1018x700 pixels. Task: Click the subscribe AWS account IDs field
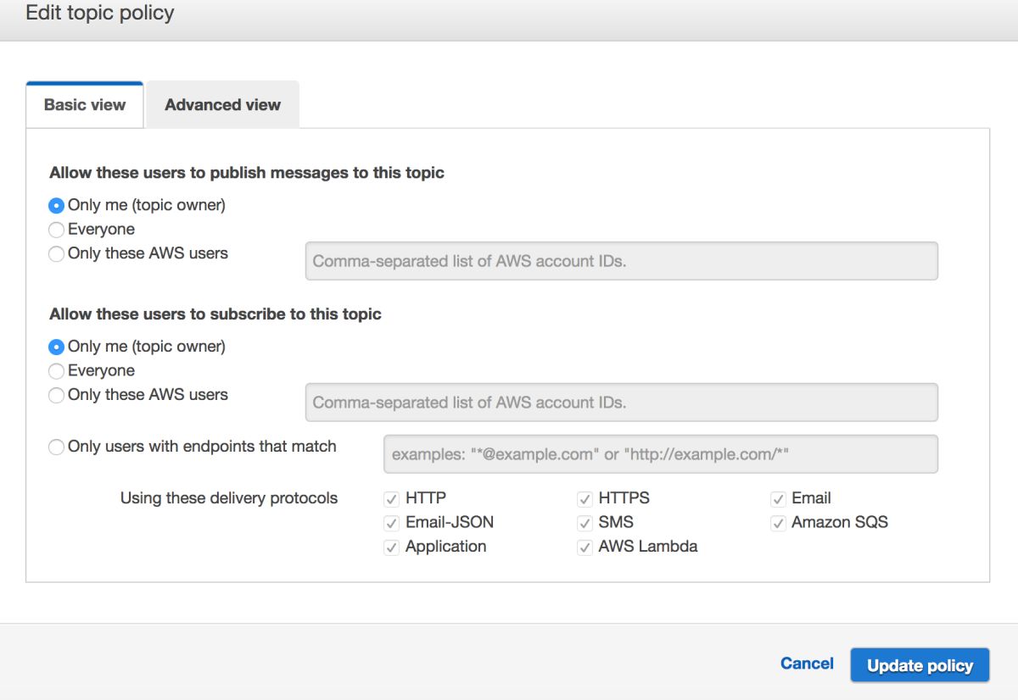[621, 403]
